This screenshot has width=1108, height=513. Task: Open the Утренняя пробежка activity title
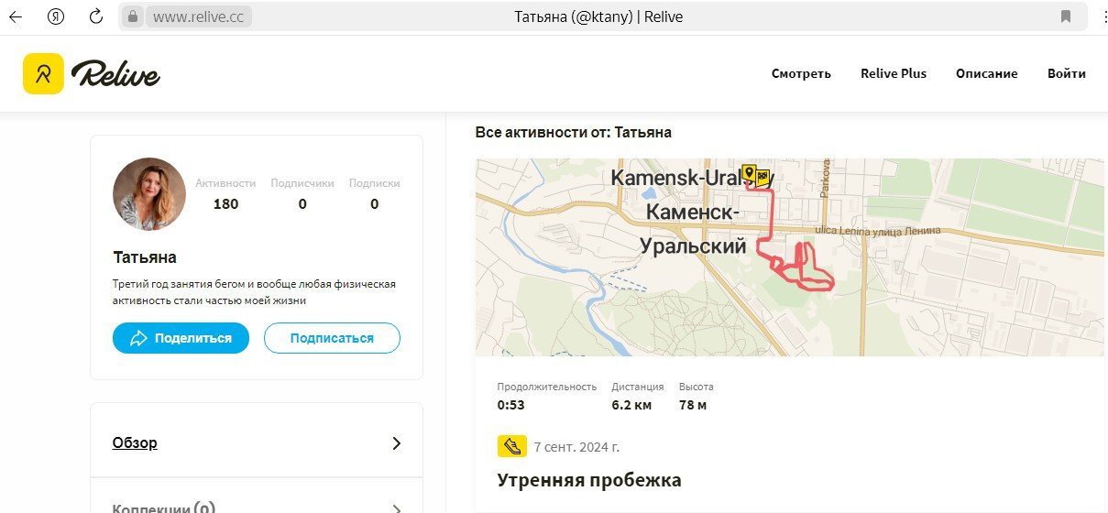tap(589, 480)
